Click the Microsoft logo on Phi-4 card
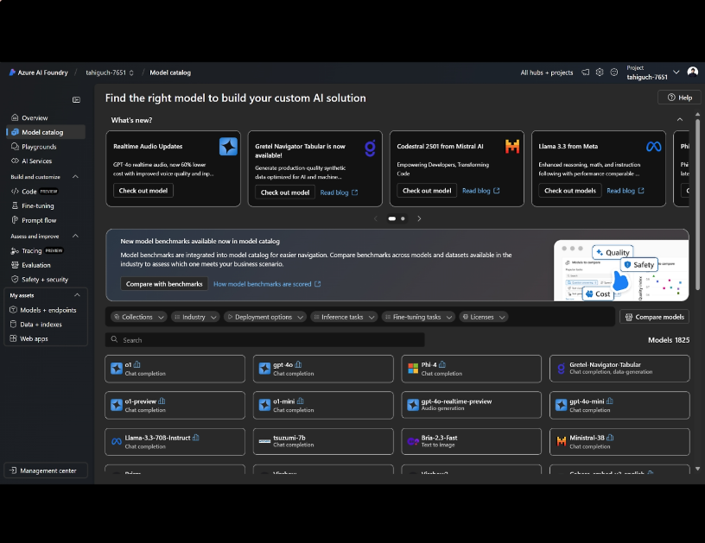This screenshot has width=705, height=543. pyautogui.click(x=413, y=369)
